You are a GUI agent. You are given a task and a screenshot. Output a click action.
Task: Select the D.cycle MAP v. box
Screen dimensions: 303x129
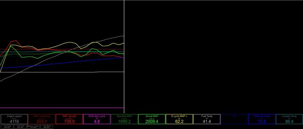point(179,119)
